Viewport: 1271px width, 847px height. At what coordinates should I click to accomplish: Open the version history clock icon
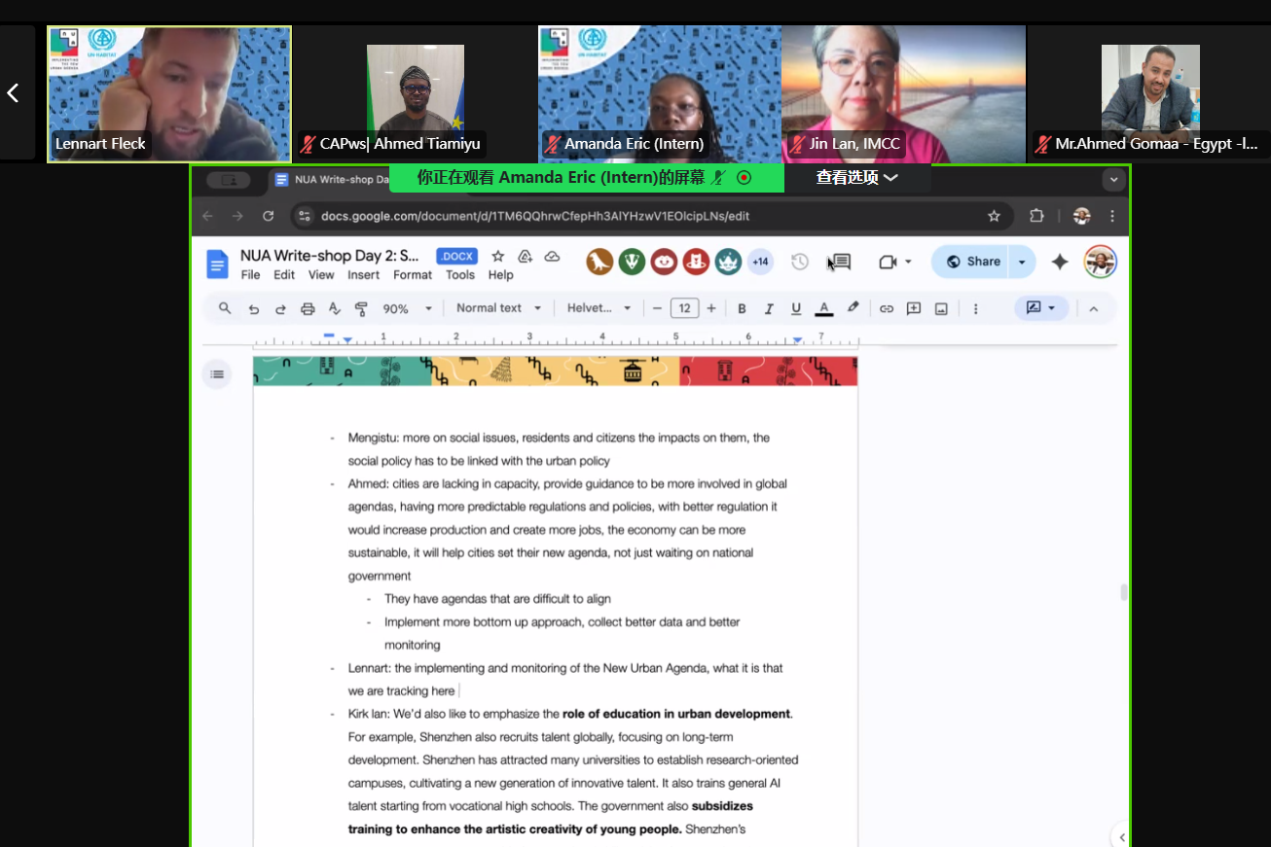(x=800, y=262)
